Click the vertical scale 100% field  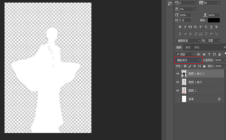coord(185,15)
